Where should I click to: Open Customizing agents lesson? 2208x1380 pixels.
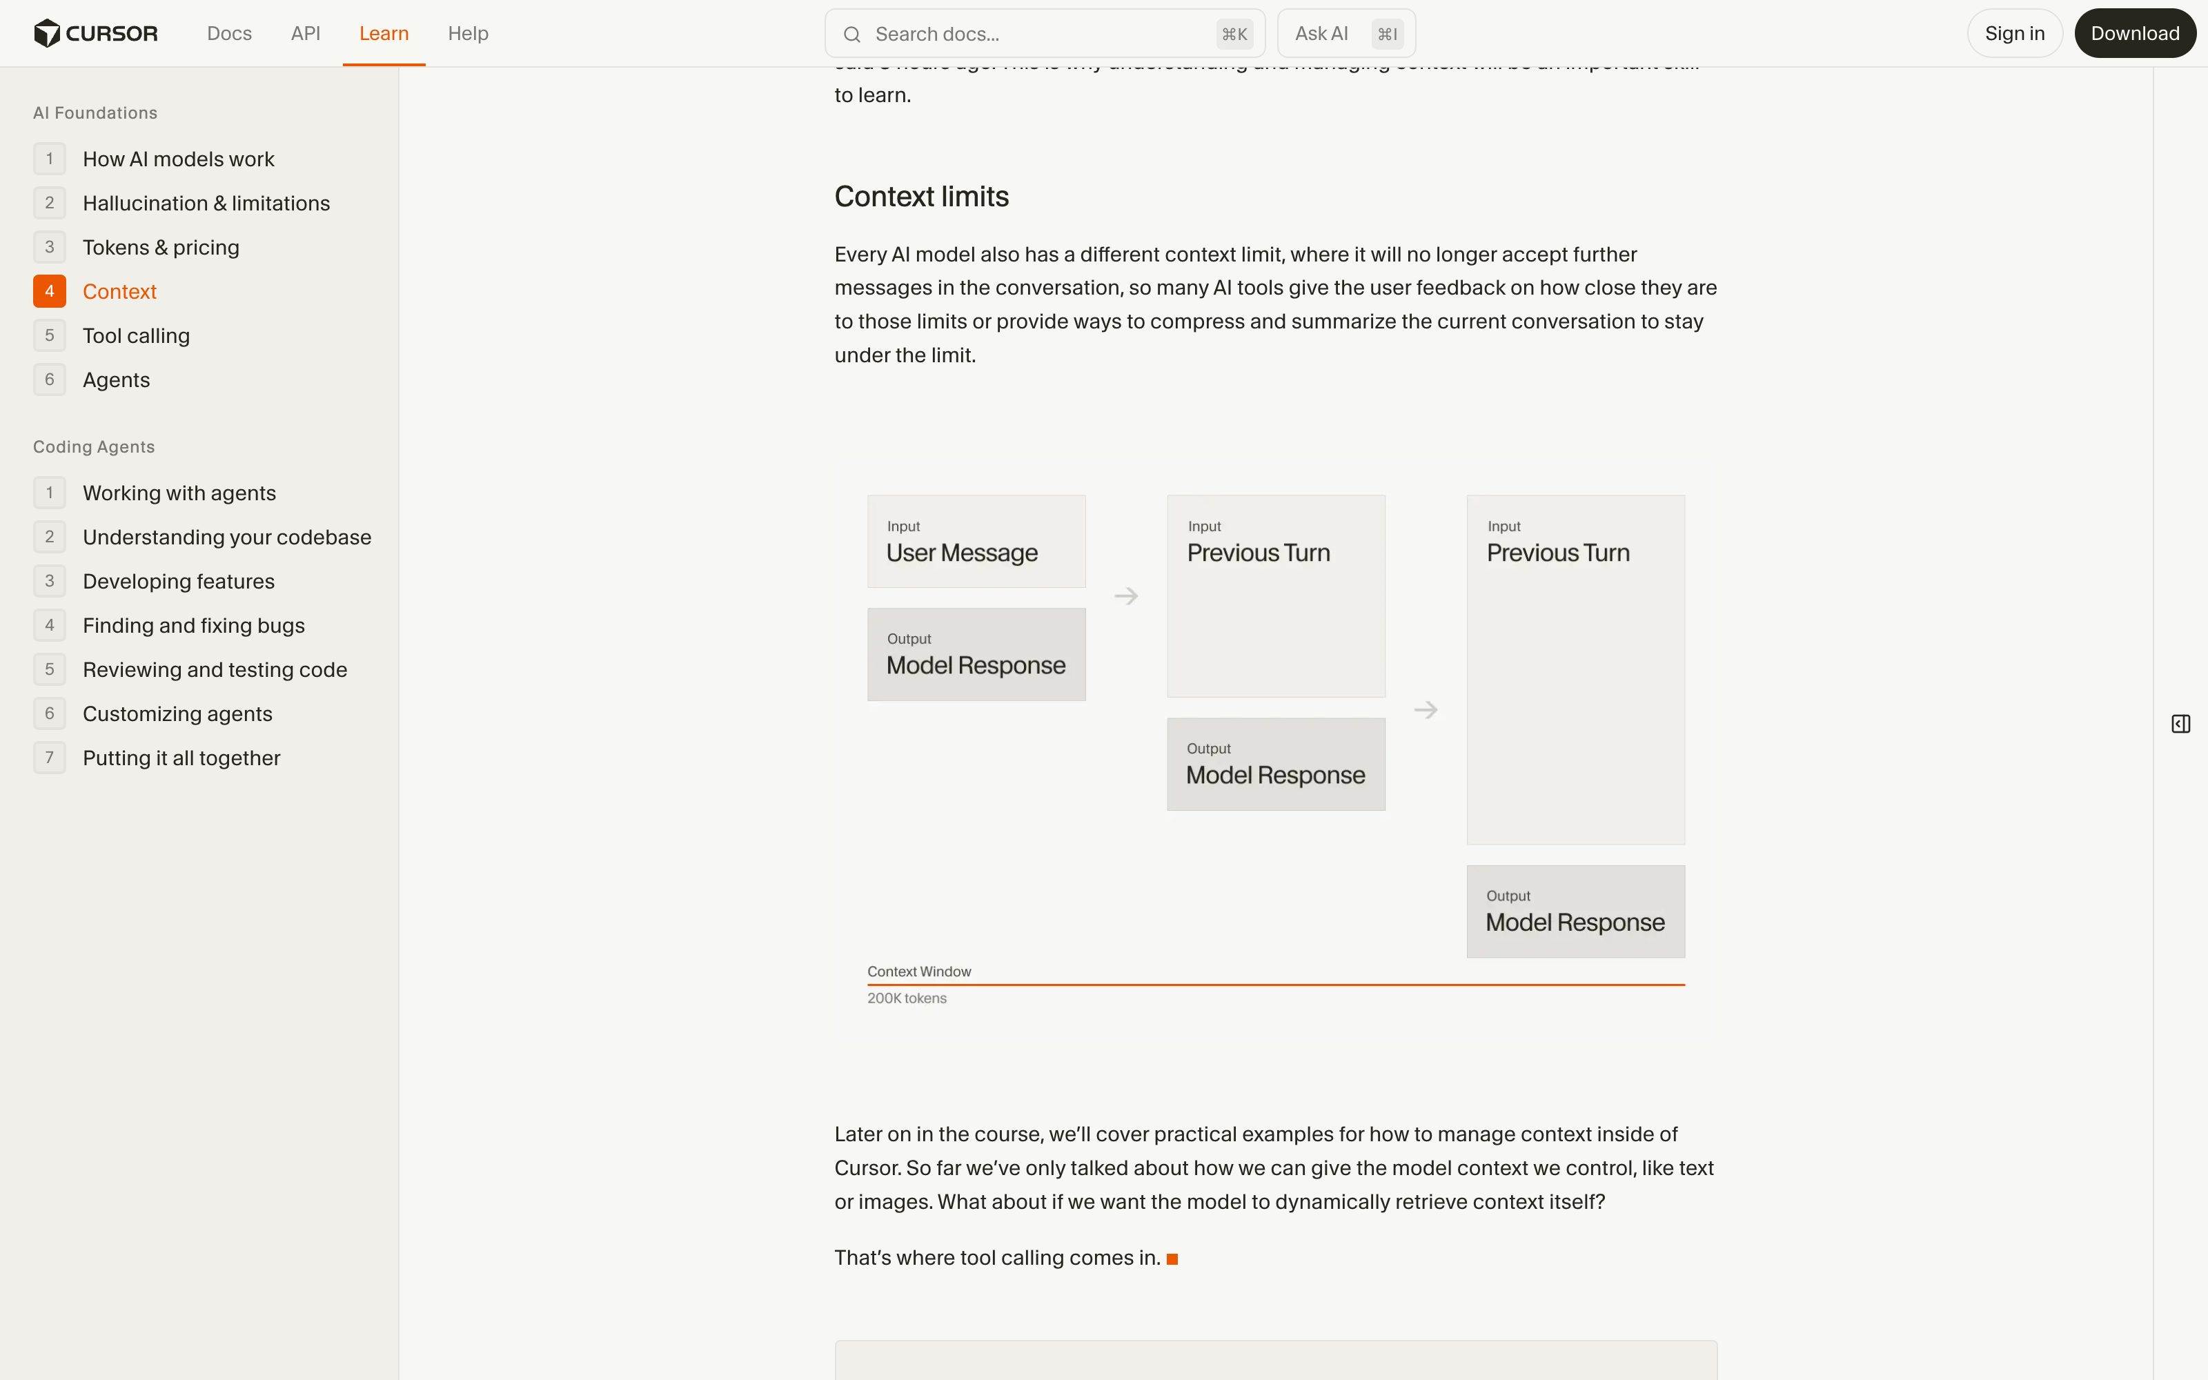click(153, 713)
